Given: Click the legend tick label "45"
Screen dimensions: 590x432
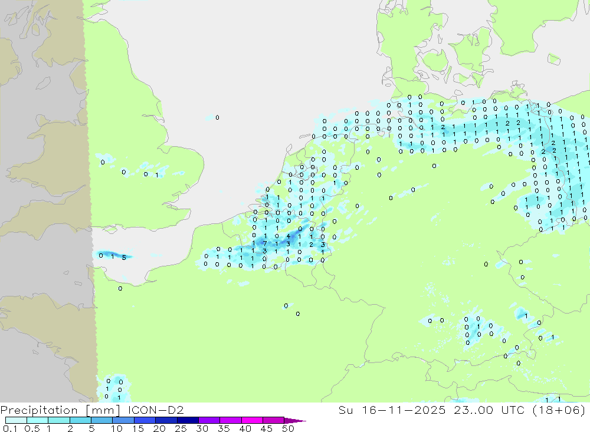Looking at the screenshot, I should point(267,428).
